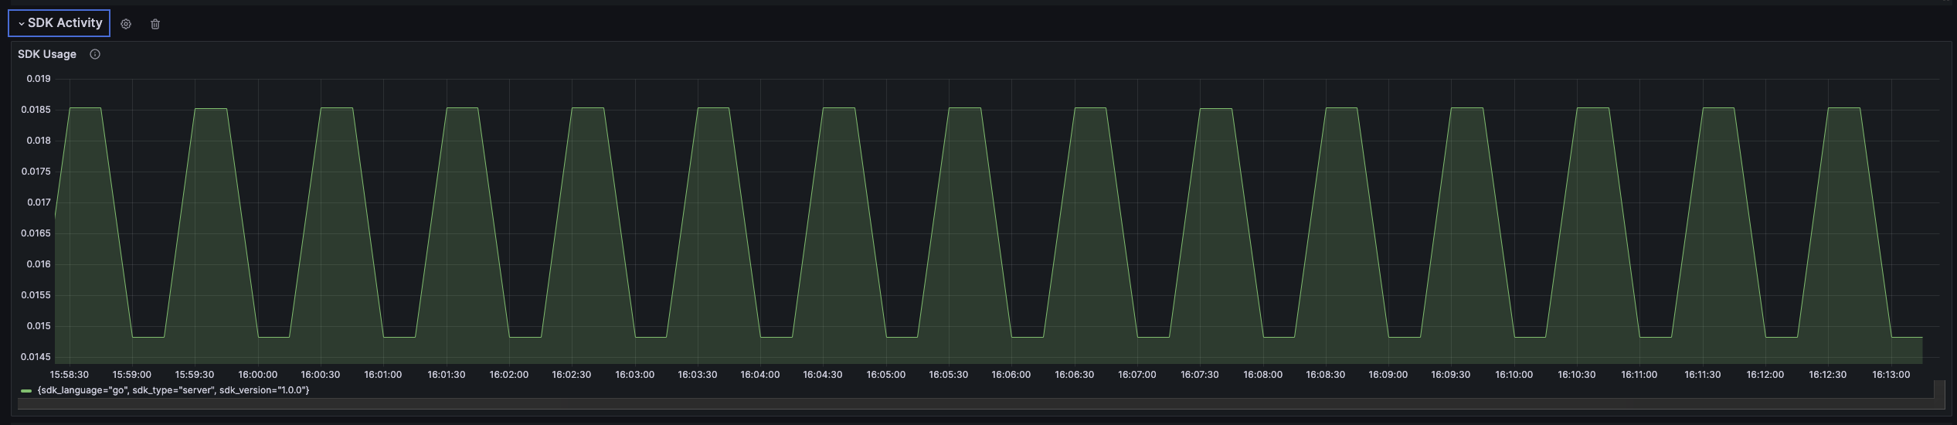Click the 16:07:30 time axis label
This screenshot has width=1957, height=425.
(x=1200, y=375)
